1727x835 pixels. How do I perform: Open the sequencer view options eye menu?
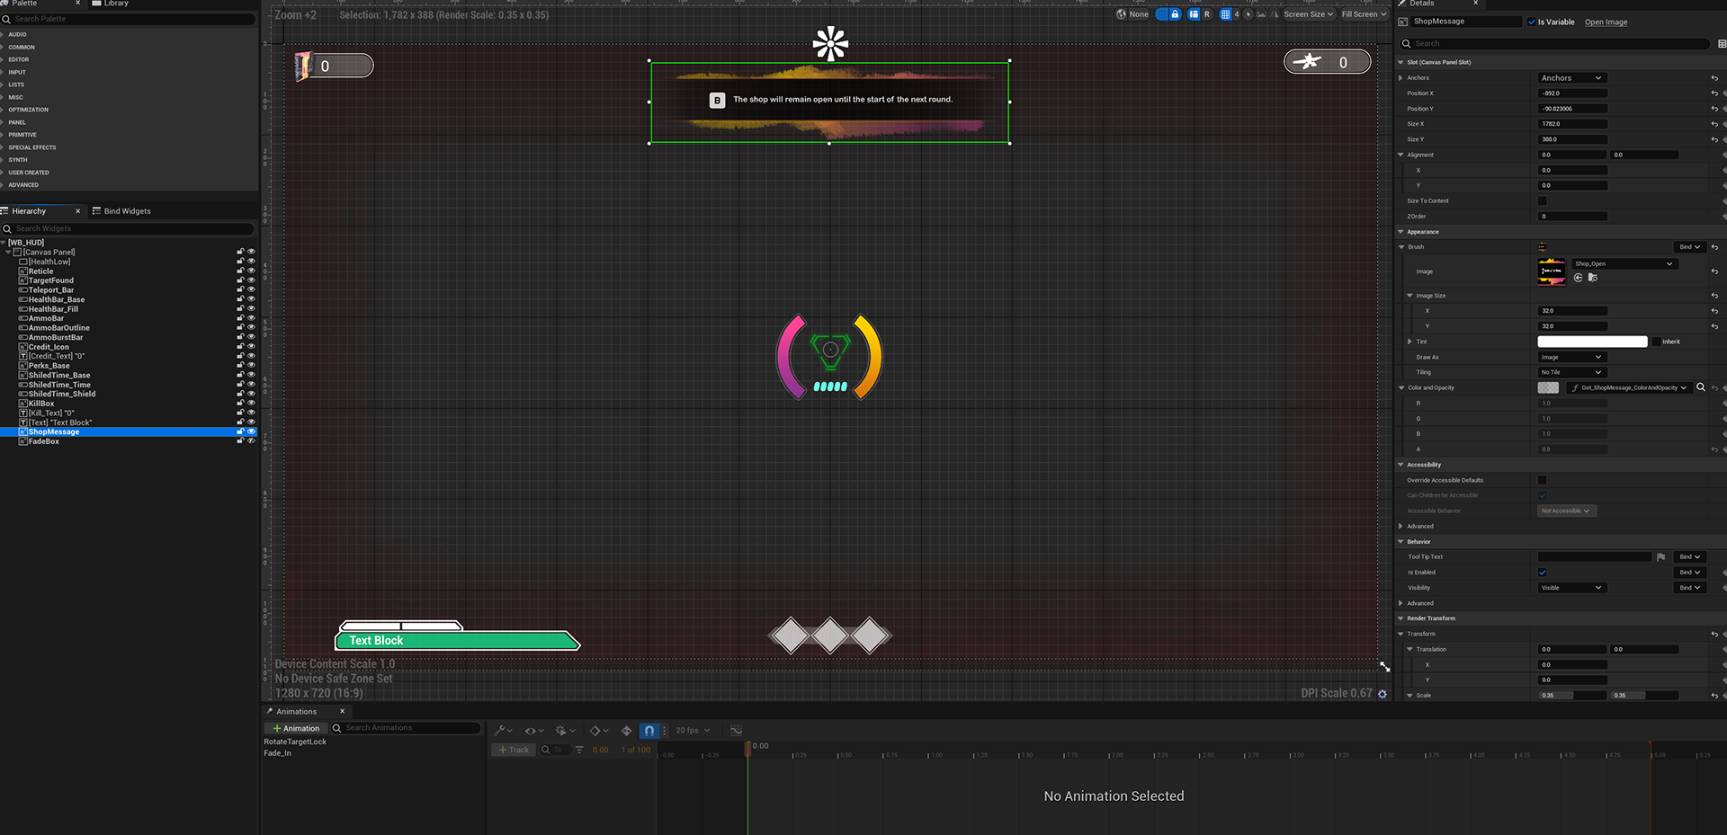534,731
